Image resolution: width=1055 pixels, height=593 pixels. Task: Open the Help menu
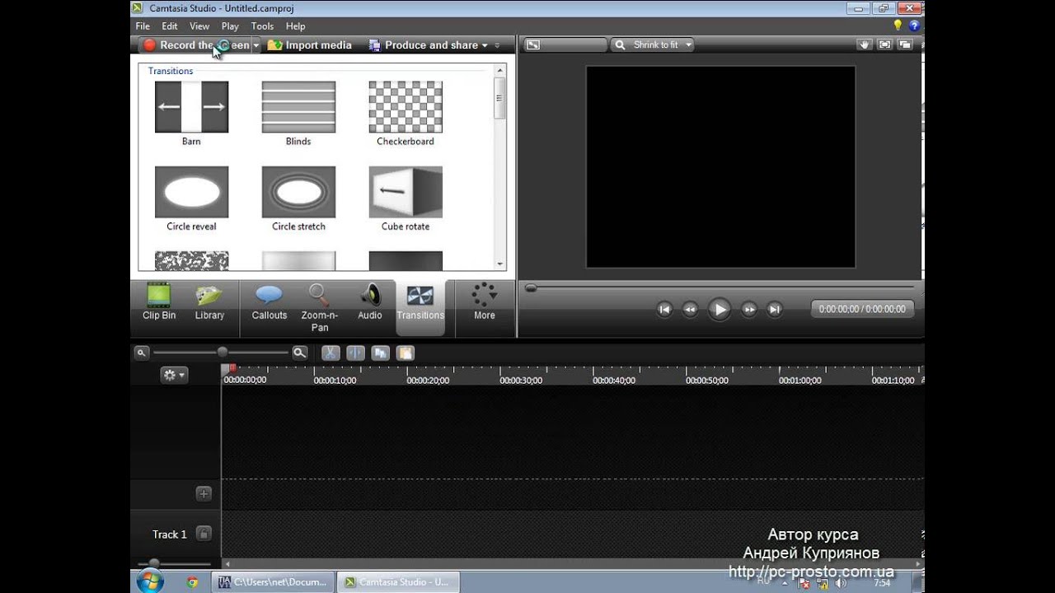(295, 26)
